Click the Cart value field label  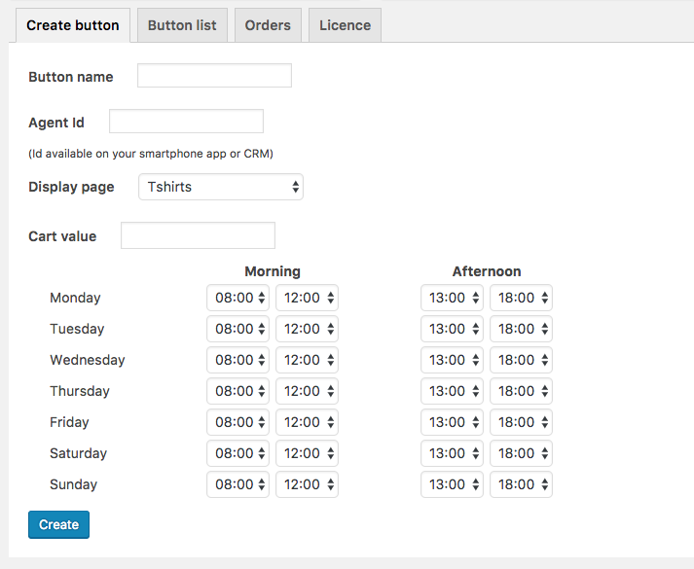point(62,236)
